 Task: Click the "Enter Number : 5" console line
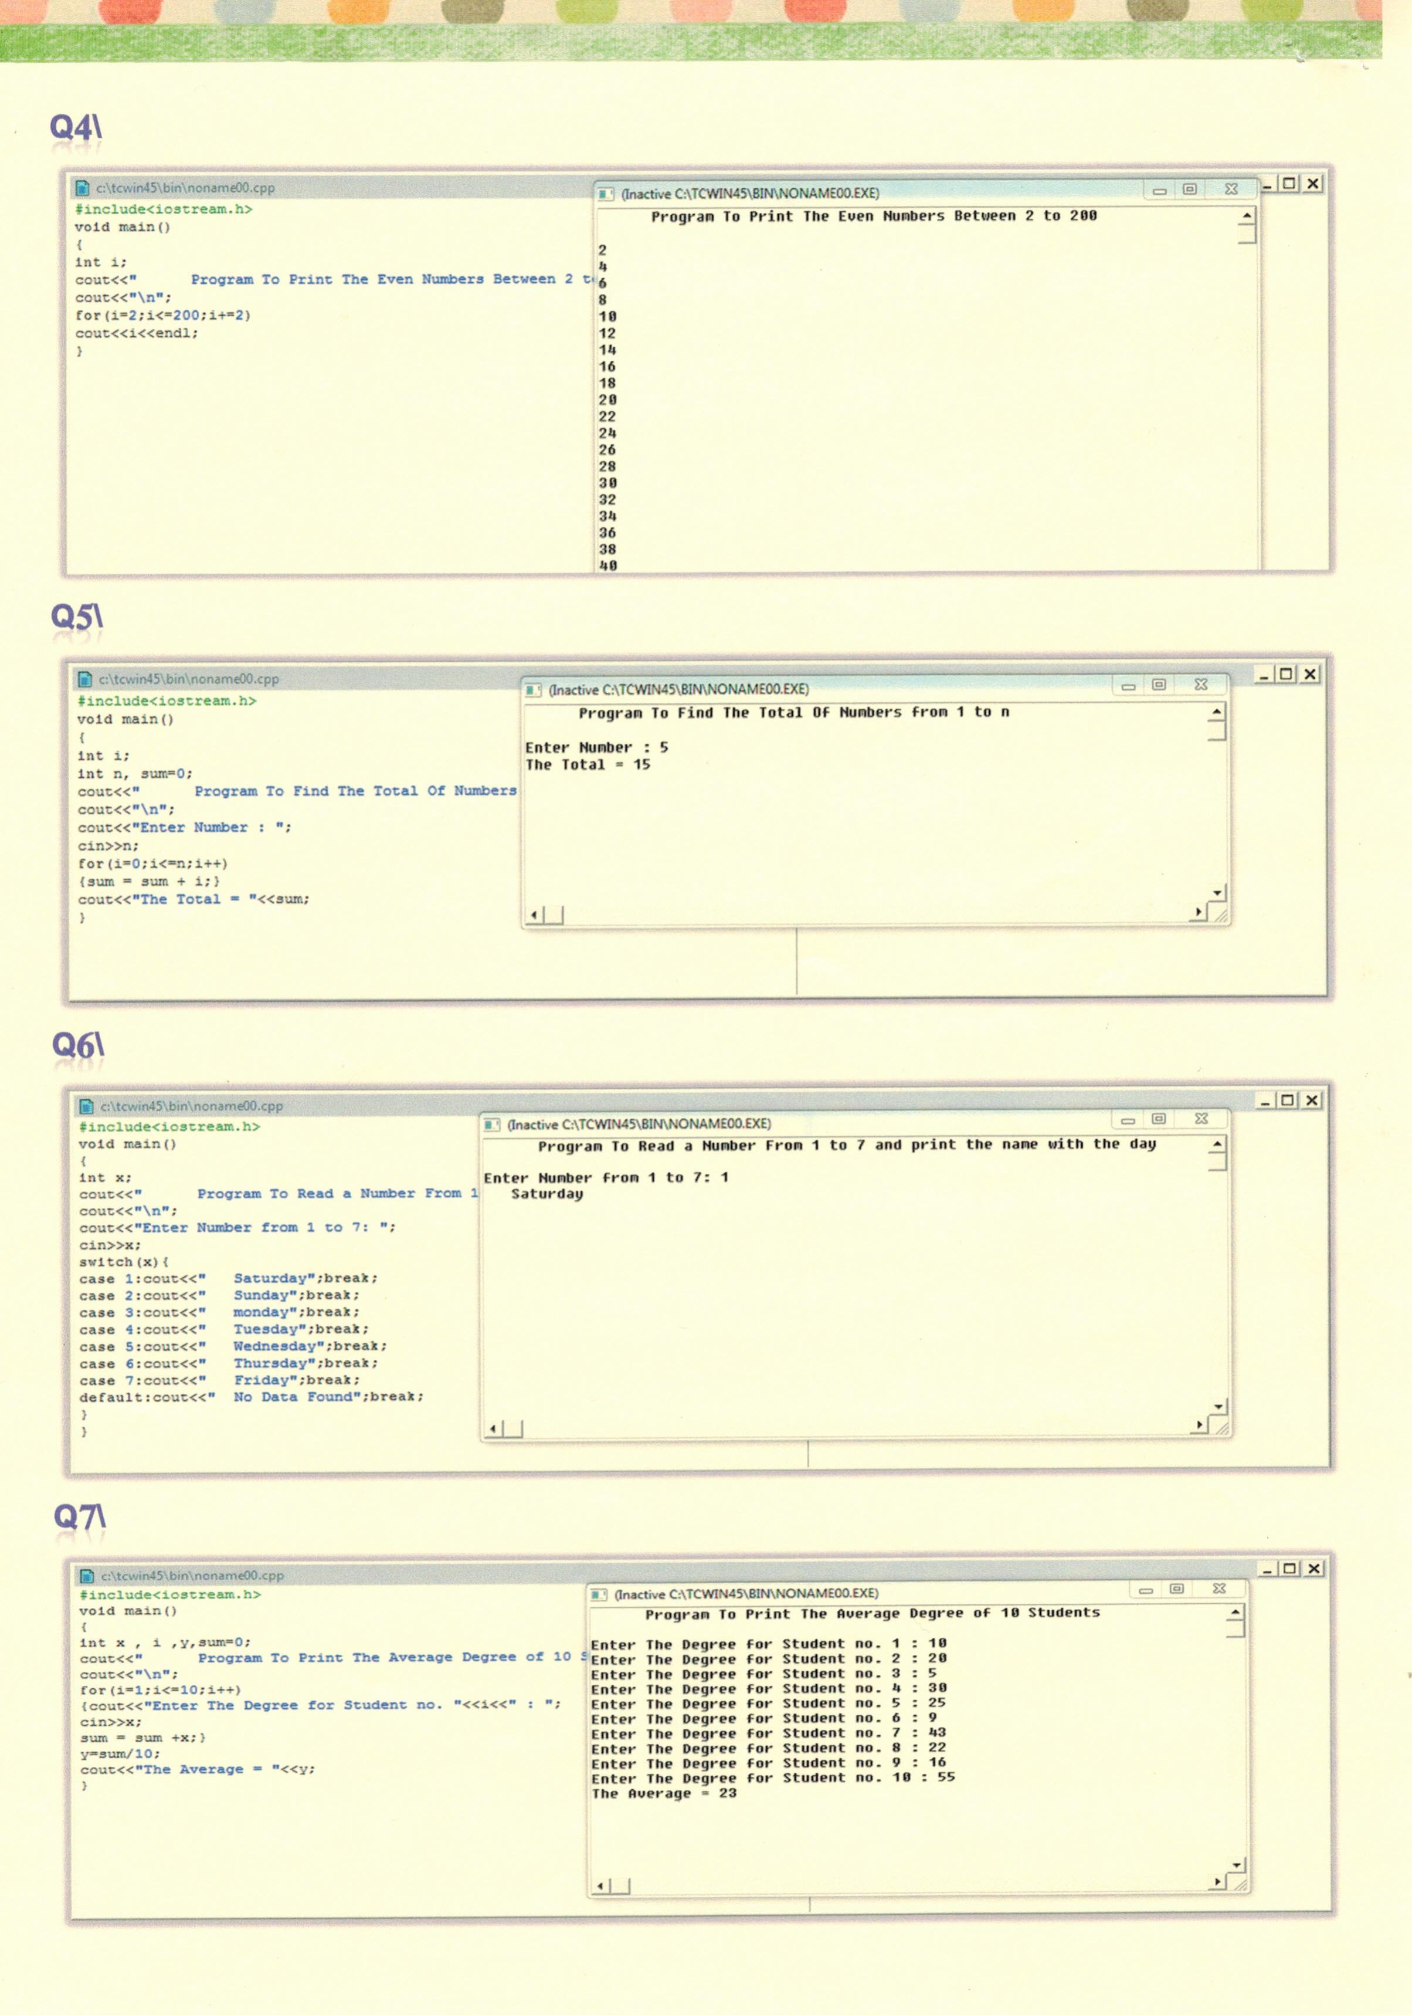click(x=596, y=748)
